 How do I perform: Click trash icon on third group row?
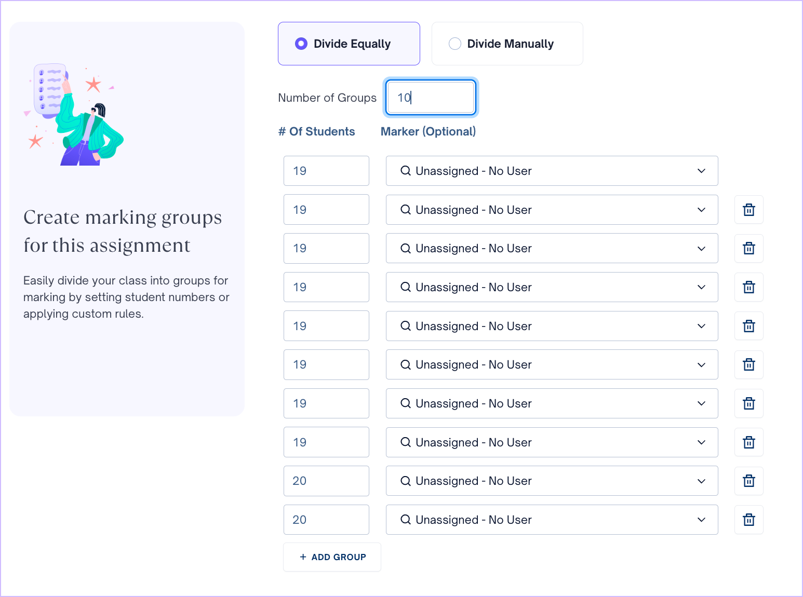pos(748,248)
